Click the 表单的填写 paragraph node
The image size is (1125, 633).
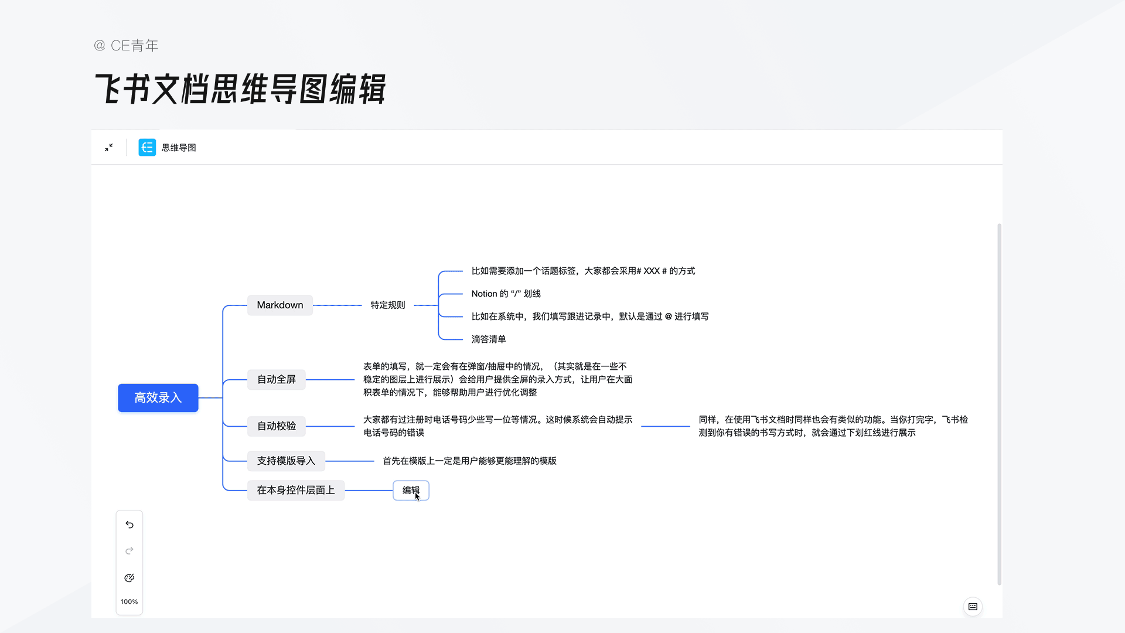pos(498,380)
